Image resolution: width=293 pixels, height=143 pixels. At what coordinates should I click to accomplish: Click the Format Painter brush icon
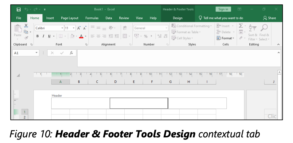[26, 38]
